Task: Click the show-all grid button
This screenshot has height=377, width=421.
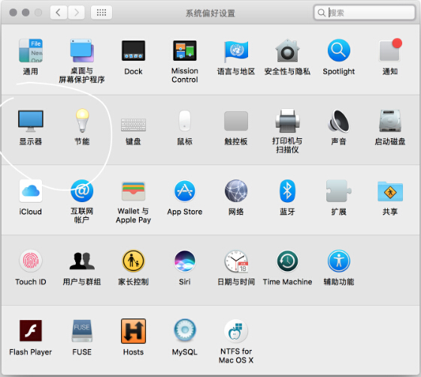Action: [x=101, y=12]
